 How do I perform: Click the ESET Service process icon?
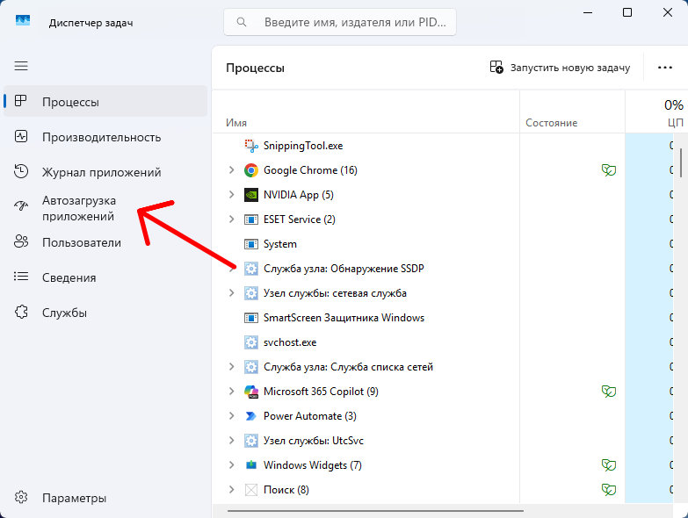click(x=251, y=219)
